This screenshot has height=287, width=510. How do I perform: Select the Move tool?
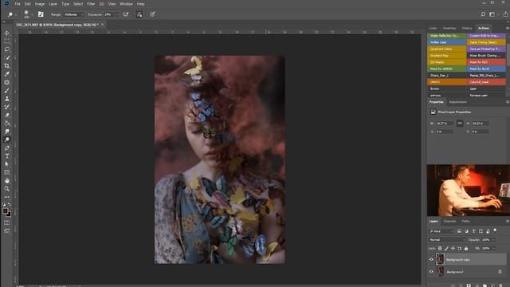pos(7,33)
